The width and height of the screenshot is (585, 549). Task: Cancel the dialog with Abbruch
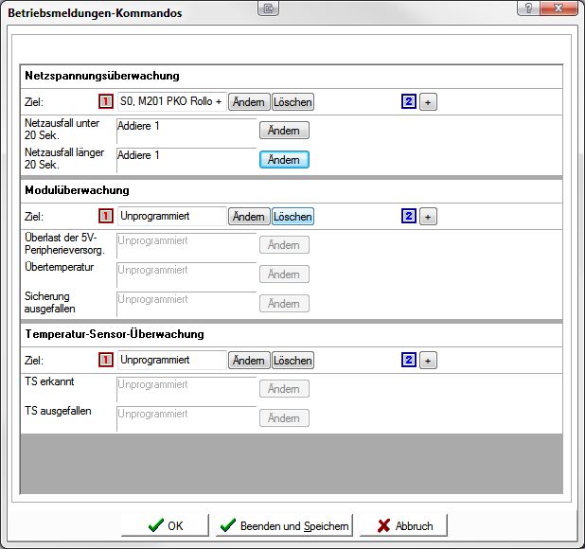point(404,526)
